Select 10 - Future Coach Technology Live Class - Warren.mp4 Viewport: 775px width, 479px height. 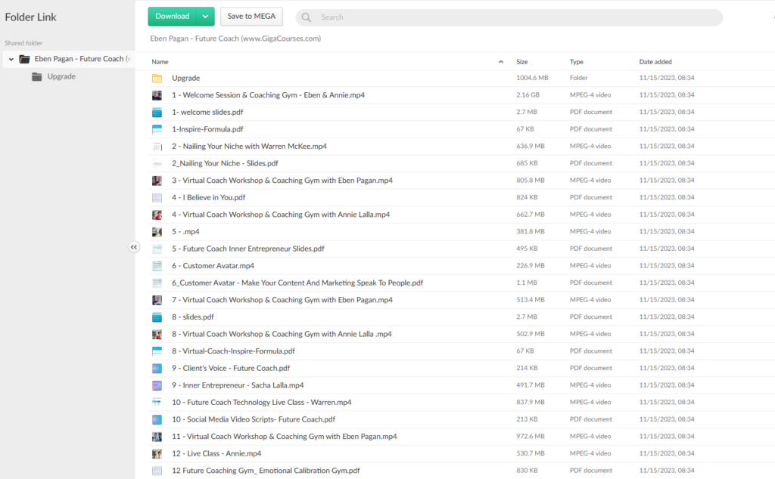pyautogui.click(x=261, y=402)
